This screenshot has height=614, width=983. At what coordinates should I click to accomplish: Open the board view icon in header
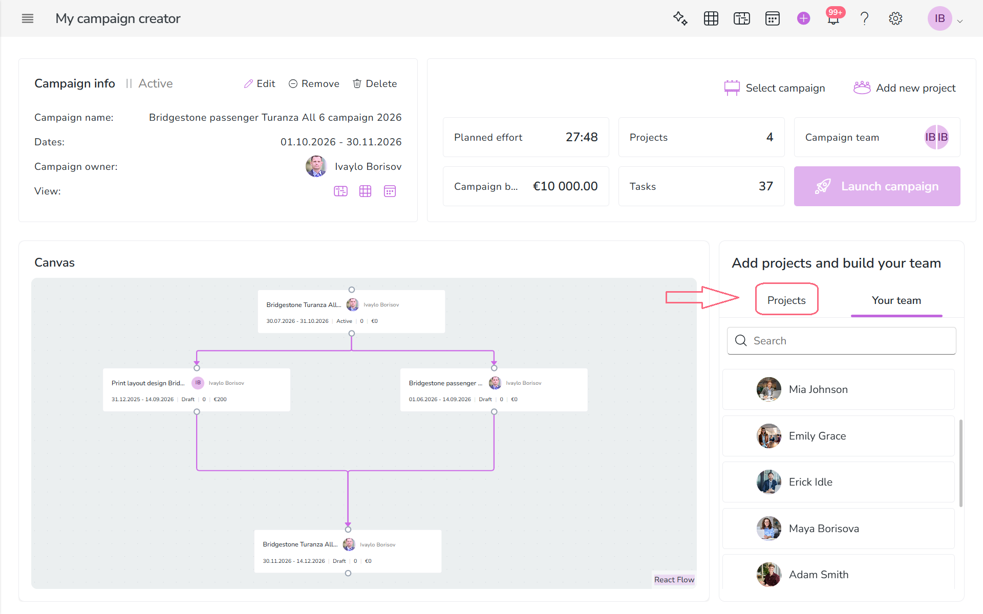[742, 18]
